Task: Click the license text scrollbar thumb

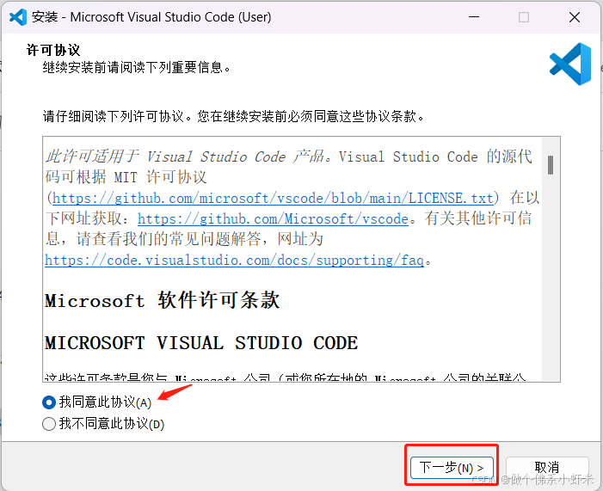Action: (551, 165)
